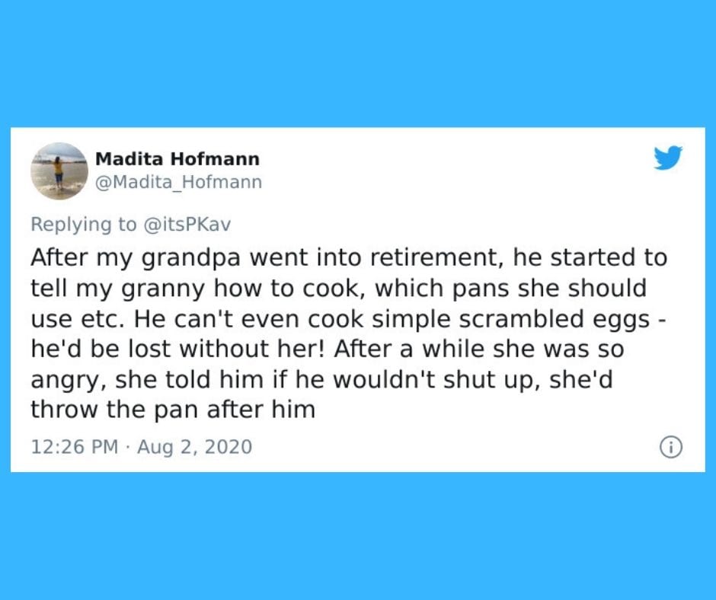Click the final line "throw the pan after him"
This screenshot has width=716, height=600.
tap(173, 410)
